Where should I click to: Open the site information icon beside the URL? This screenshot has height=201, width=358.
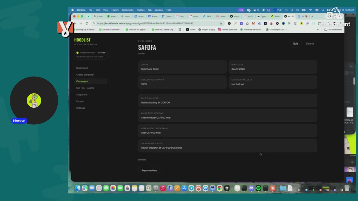[x=94, y=23]
